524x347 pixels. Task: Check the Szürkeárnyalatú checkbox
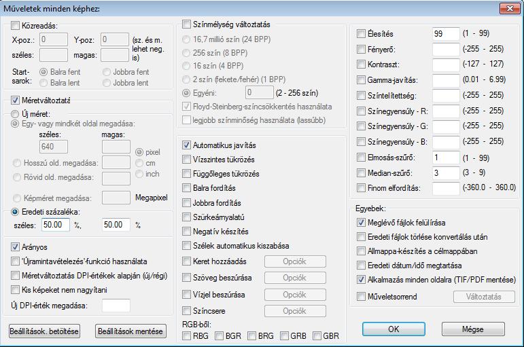[x=187, y=217]
